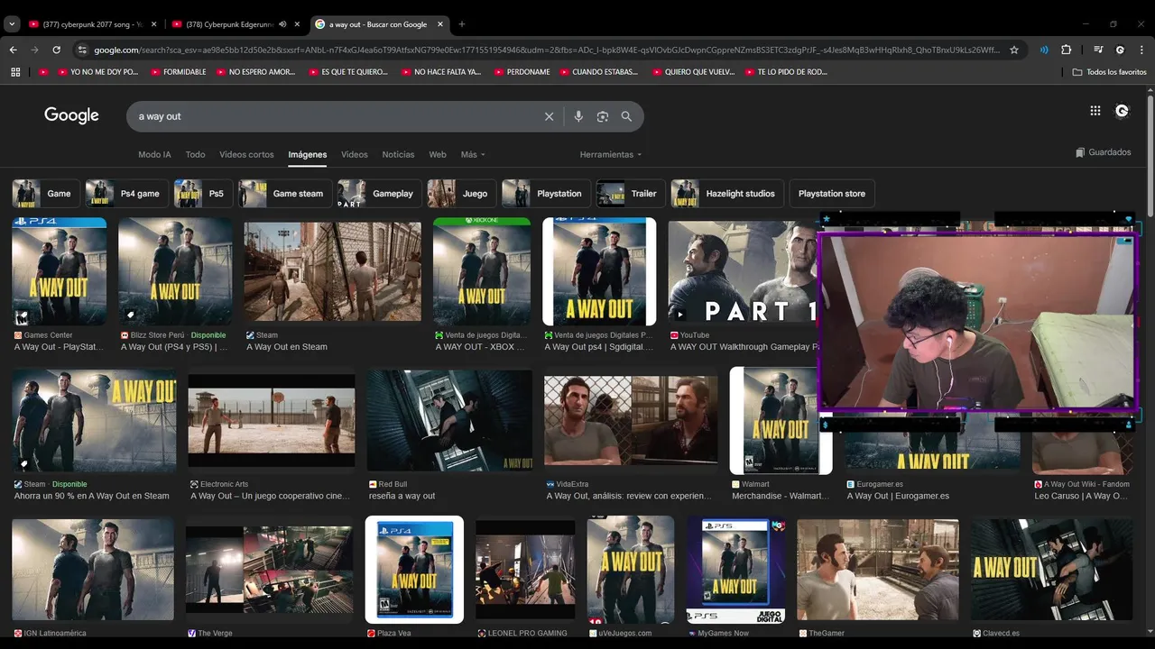
Task: Click the address bar URL
Action: [x=546, y=50]
